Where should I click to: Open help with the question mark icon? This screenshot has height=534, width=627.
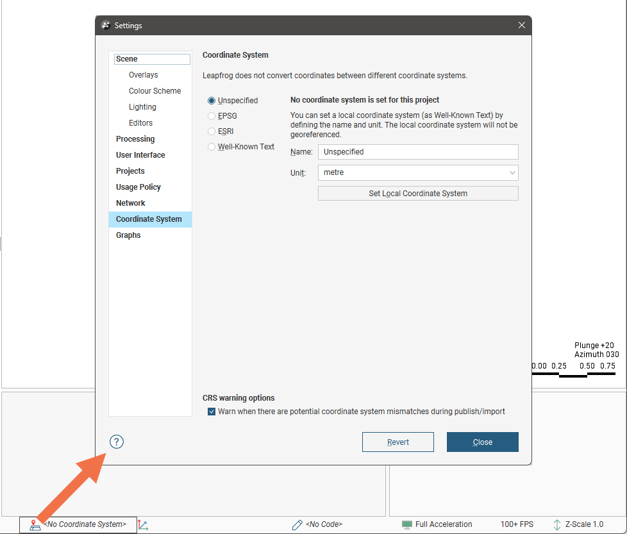coord(116,442)
